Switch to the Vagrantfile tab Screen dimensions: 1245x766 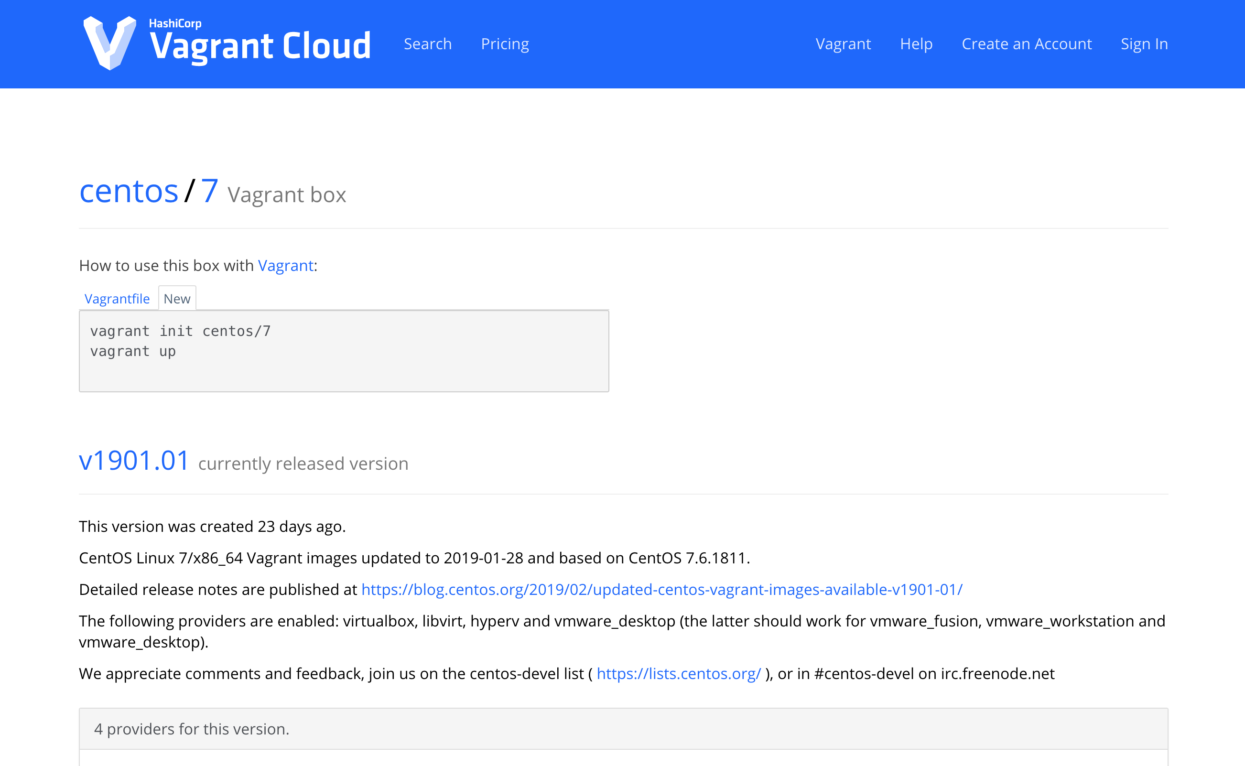[x=118, y=299]
